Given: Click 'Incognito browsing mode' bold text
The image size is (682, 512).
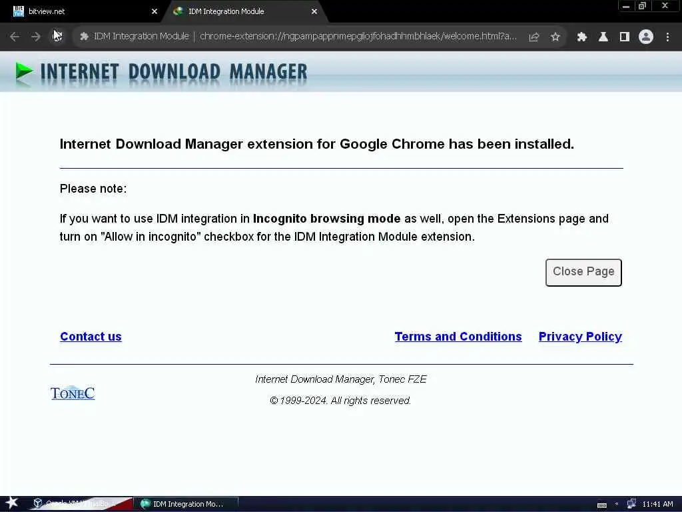Looking at the screenshot, I should click(x=326, y=219).
